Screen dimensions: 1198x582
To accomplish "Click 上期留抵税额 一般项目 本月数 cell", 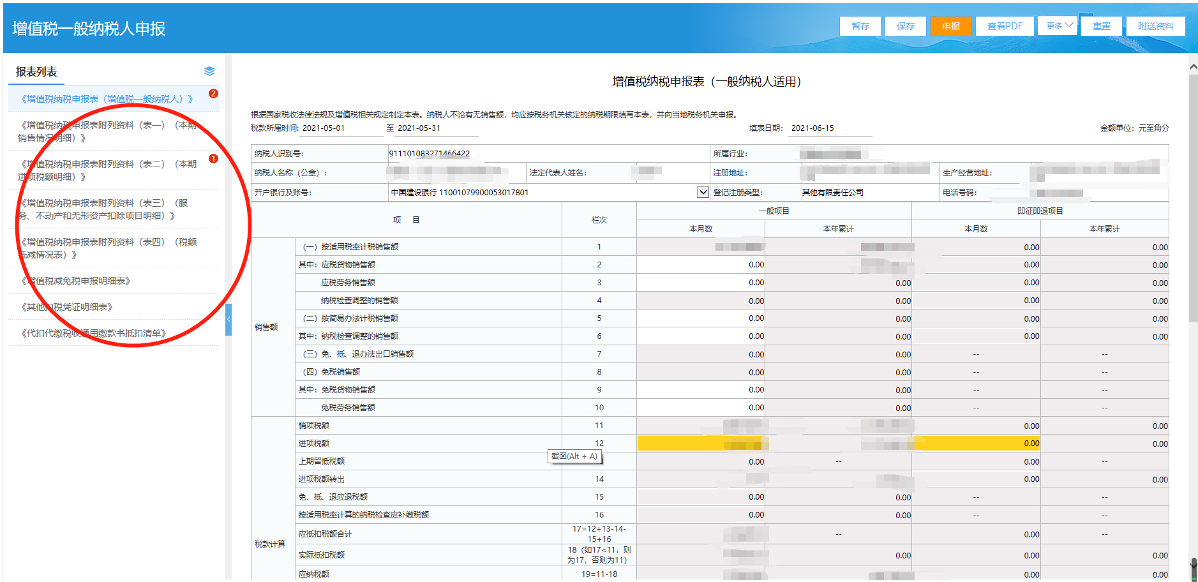I will (x=701, y=461).
